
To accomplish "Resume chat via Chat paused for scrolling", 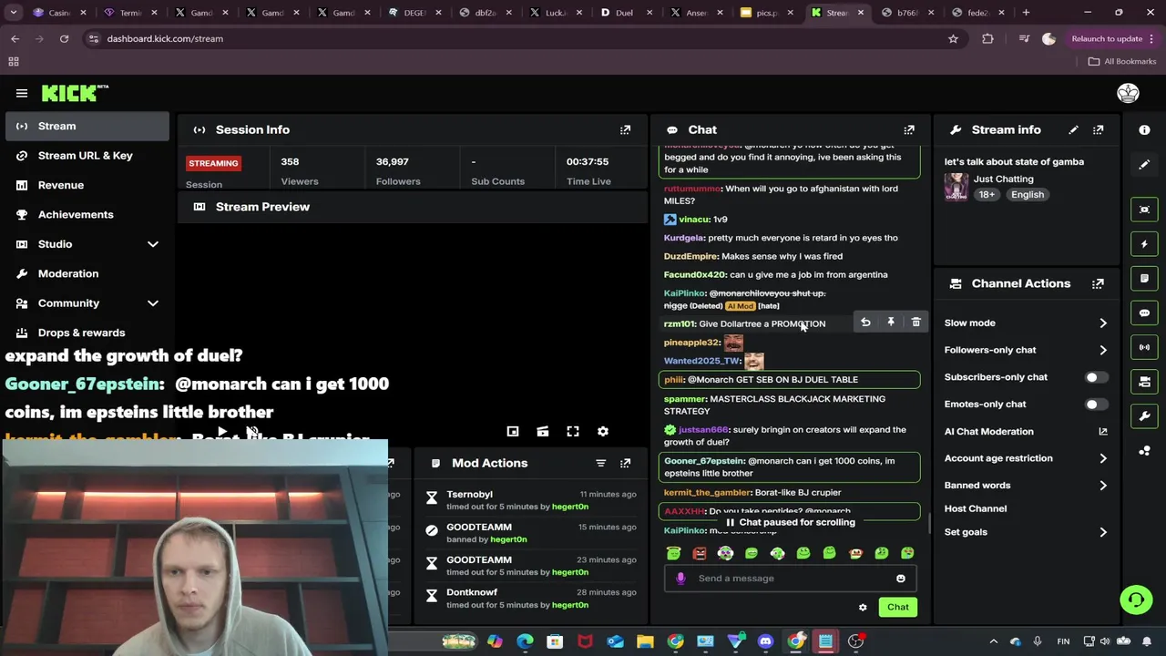I will point(789,523).
